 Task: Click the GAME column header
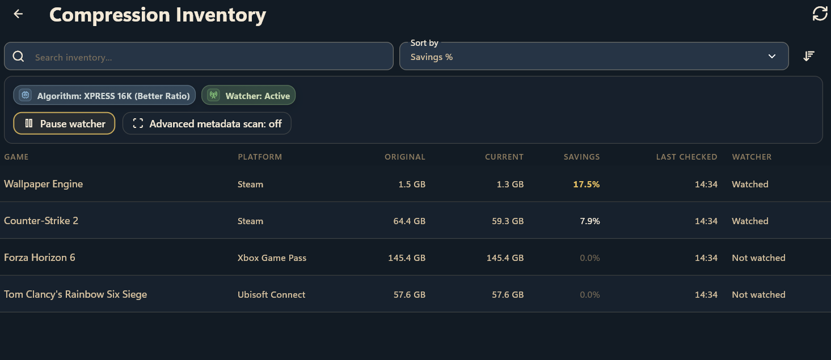coord(16,157)
